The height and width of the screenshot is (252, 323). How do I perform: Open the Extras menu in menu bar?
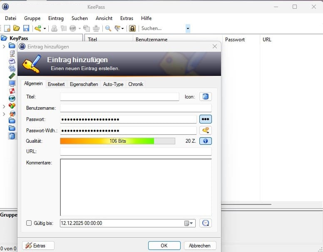pos(127,18)
